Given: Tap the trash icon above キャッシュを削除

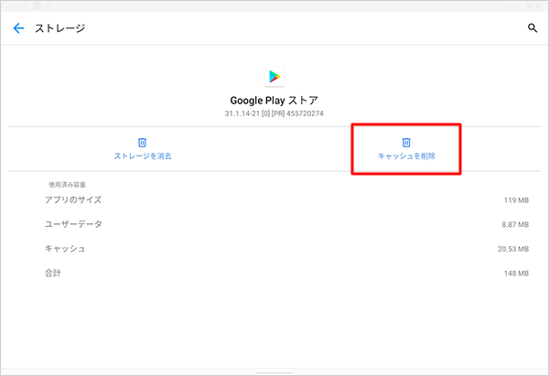Looking at the screenshot, I should point(406,142).
